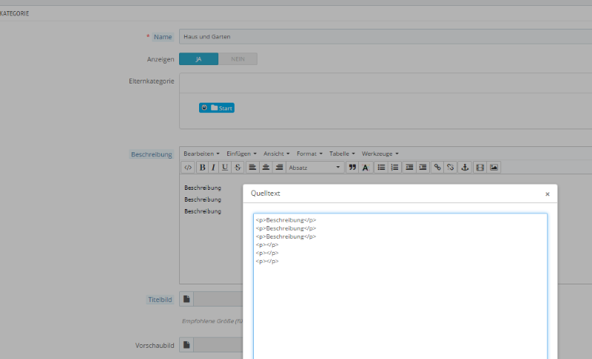Click Vorschaubild file icon
Image resolution: width=592 pixels, height=359 pixels.
point(186,345)
